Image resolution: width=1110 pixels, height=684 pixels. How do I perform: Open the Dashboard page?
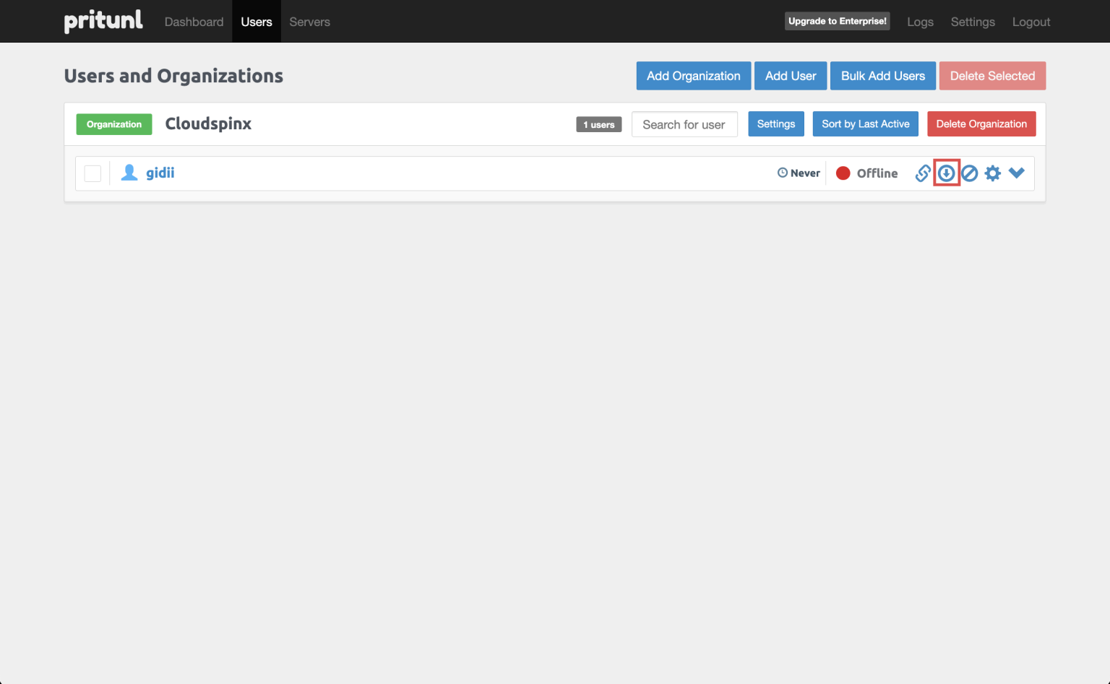(194, 21)
